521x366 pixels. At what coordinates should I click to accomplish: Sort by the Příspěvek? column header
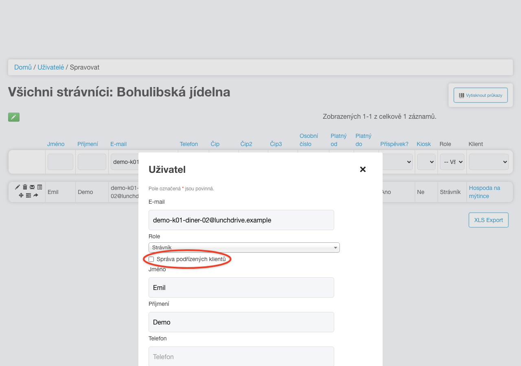[x=394, y=144]
